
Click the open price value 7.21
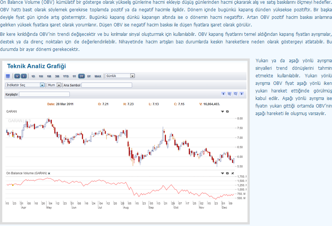point(105,104)
